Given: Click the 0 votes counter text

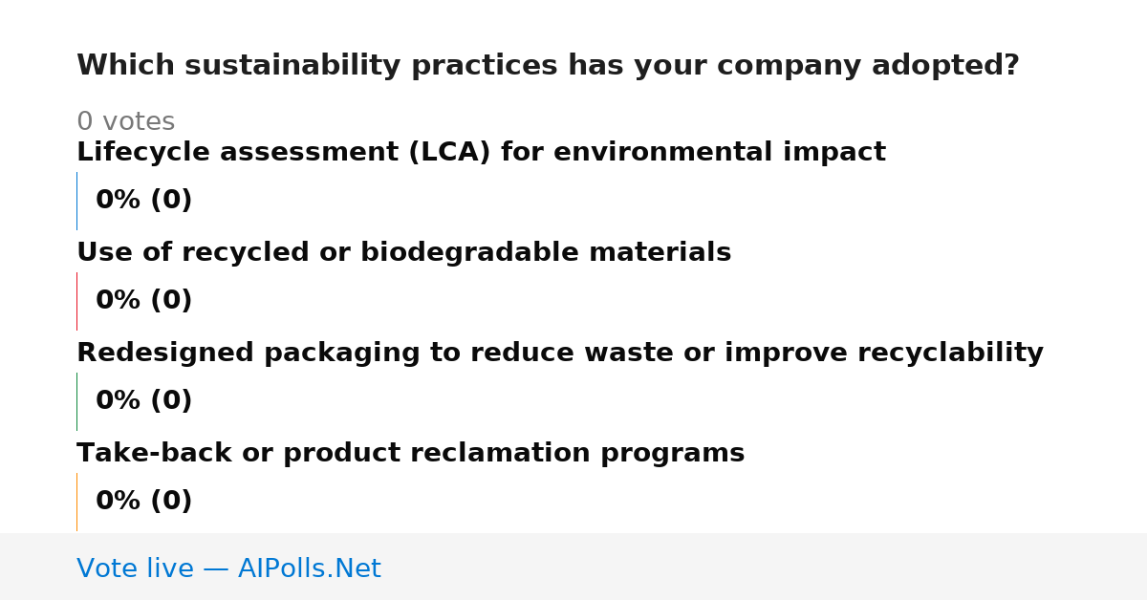Looking at the screenshot, I should click(125, 122).
